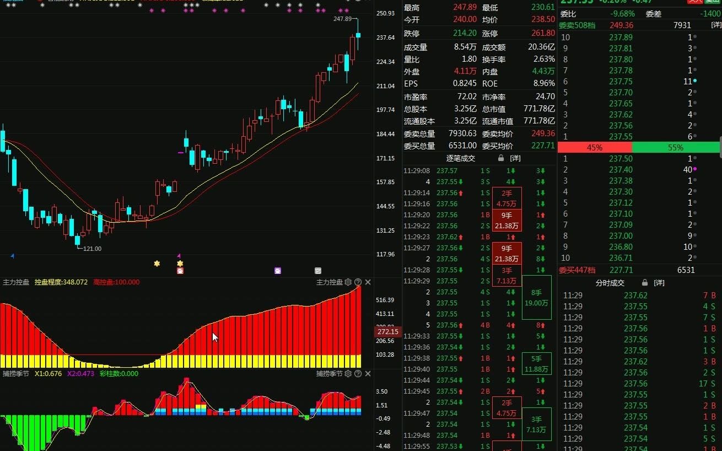Click the 换手率 value 2.63%
The width and height of the screenshot is (722, 451).
pos(544,59)
